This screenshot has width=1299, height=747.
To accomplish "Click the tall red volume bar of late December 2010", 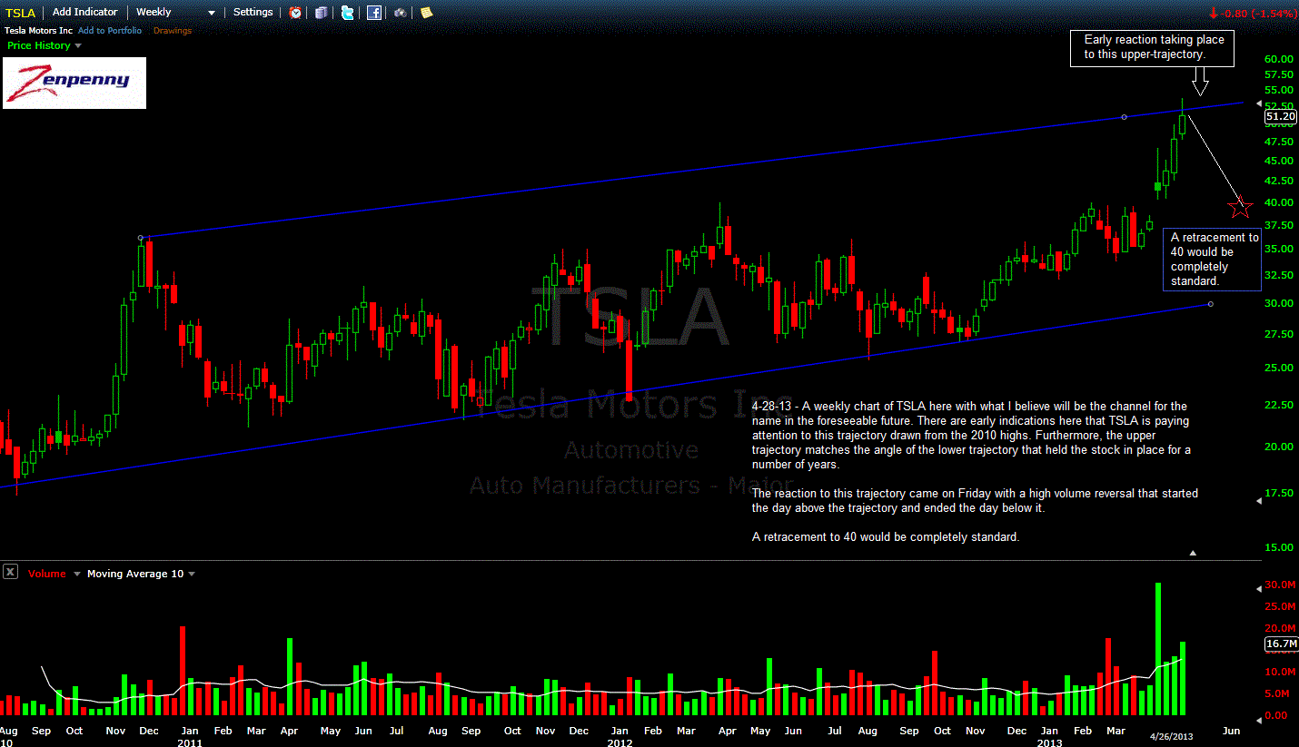I will (x=183, y=671).
